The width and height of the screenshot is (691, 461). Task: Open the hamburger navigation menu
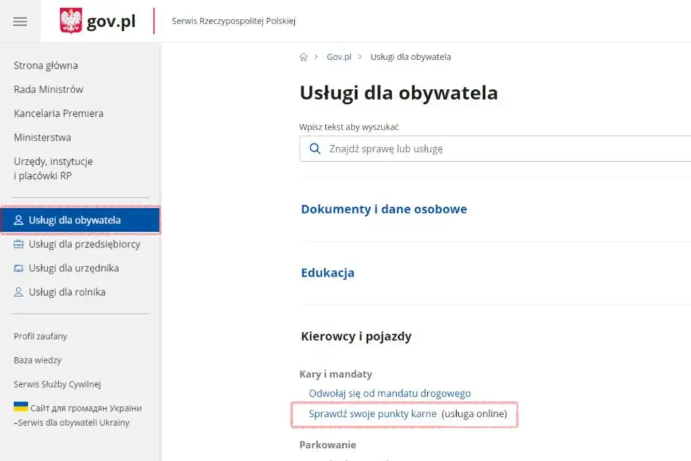[20, 21]
